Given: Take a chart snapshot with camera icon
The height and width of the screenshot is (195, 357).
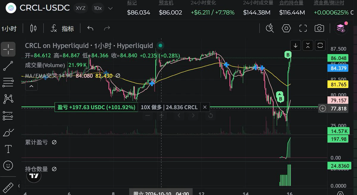Looking at the screenshot, I should click(319, 29).
